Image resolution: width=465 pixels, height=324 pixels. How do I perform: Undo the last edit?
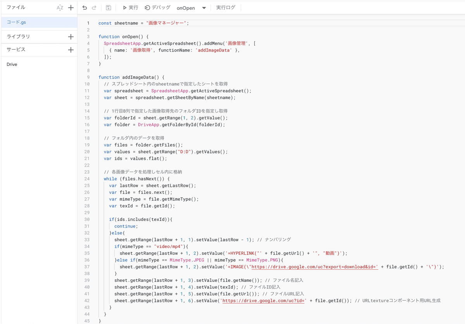click(85, 8)
